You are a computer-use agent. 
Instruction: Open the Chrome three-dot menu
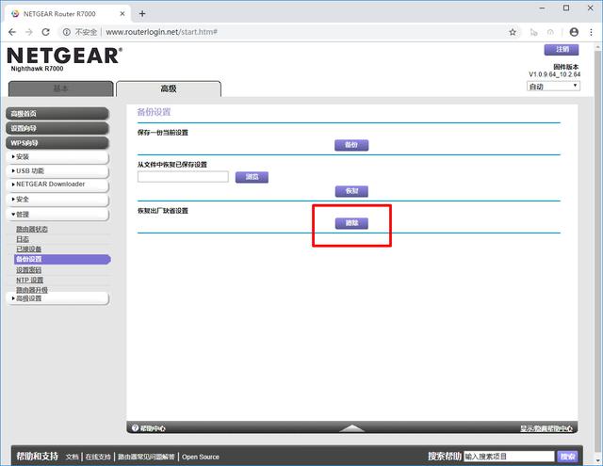[x=591, y=32]
